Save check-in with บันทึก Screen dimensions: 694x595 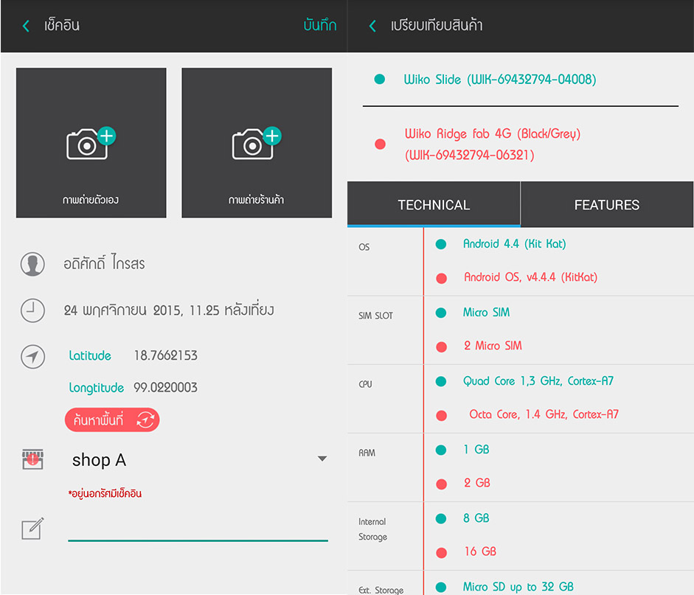click(319, 26)
